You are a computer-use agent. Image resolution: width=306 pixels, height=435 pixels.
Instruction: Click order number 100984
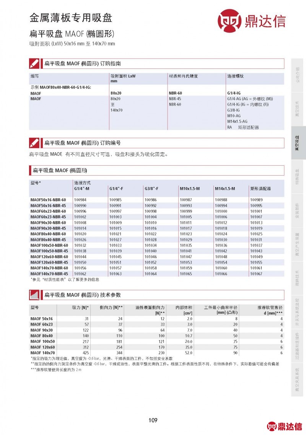click(x=80, y=200)
